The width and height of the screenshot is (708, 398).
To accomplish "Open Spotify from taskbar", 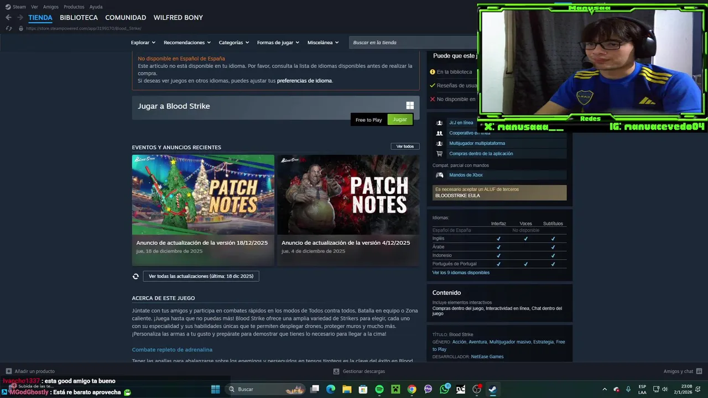I will point(379,389).
